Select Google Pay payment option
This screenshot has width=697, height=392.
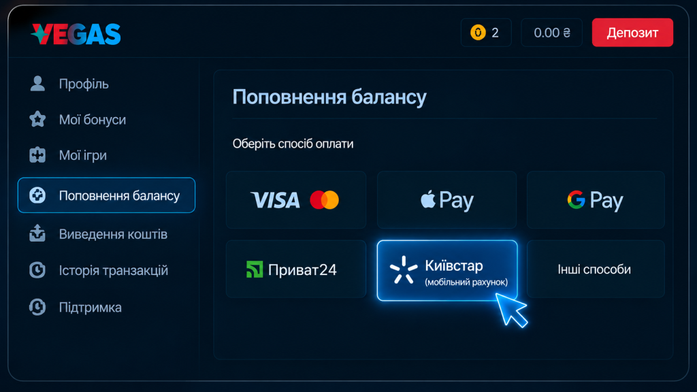click(596, 199)
